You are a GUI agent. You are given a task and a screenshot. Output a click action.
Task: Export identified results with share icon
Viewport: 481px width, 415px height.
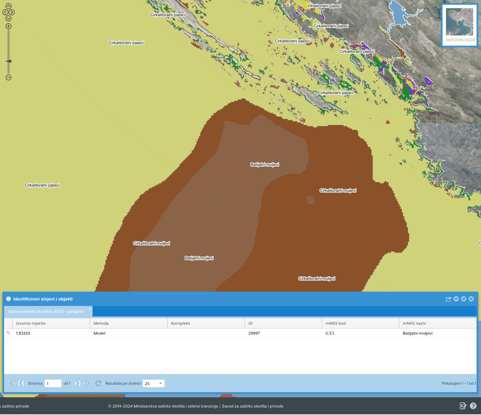tap(448, 299)
